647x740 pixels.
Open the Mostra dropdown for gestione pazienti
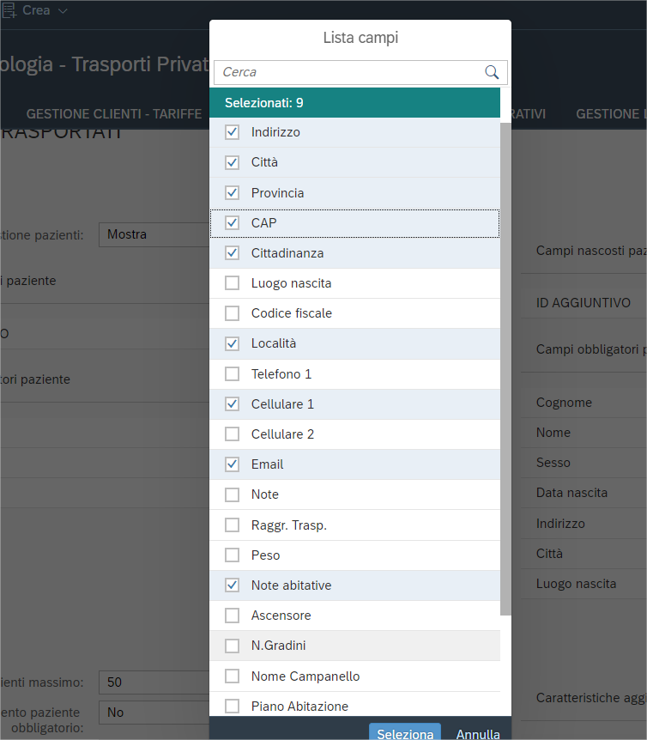tap(154, 234)
